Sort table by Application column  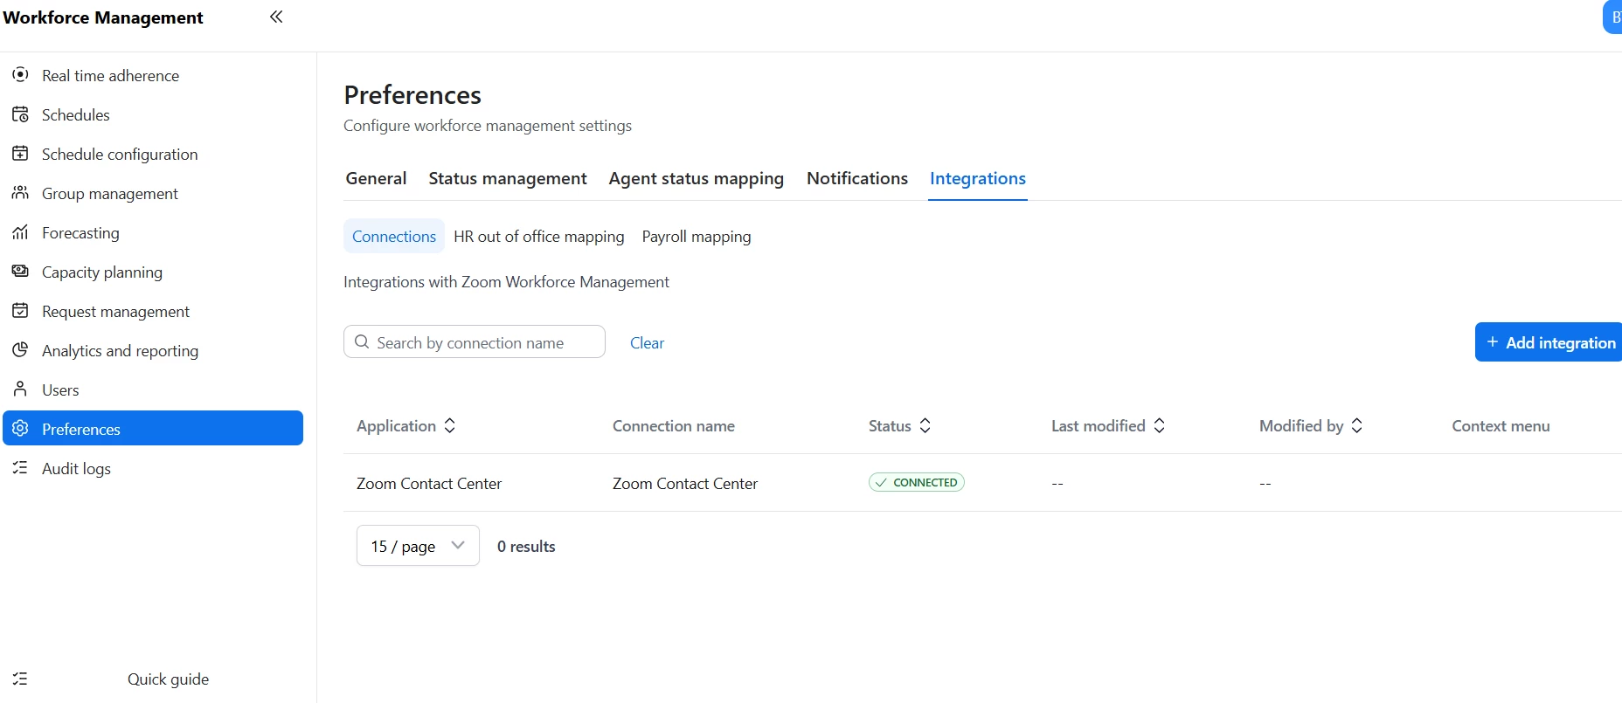coord(450,425)
